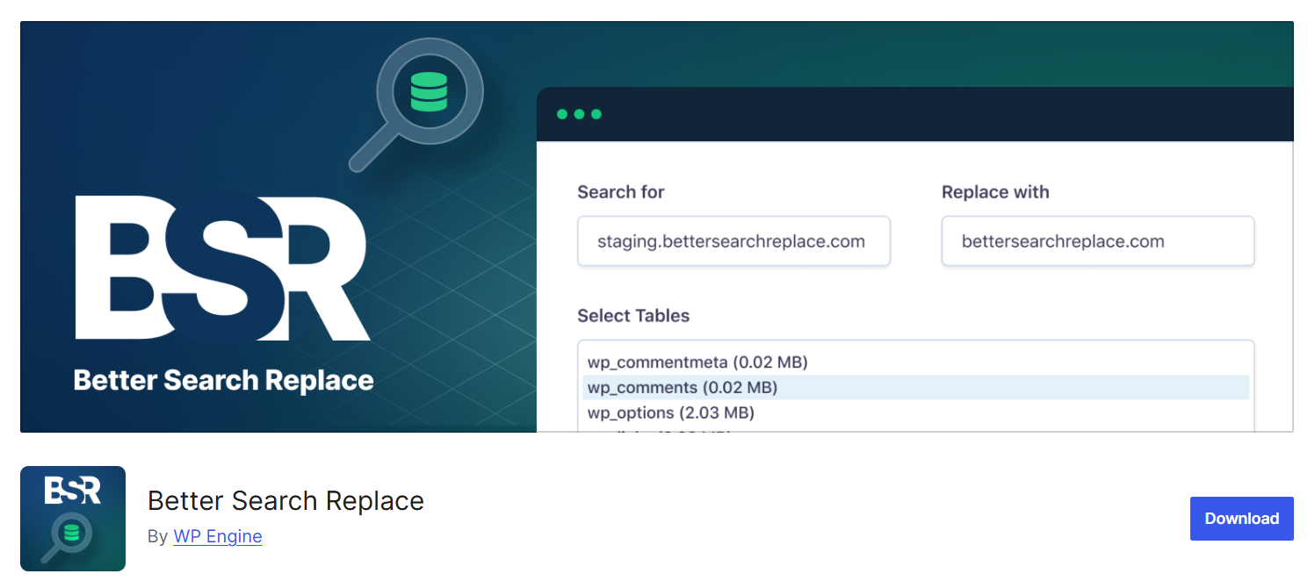Click the third green window dot

[596, 114]
